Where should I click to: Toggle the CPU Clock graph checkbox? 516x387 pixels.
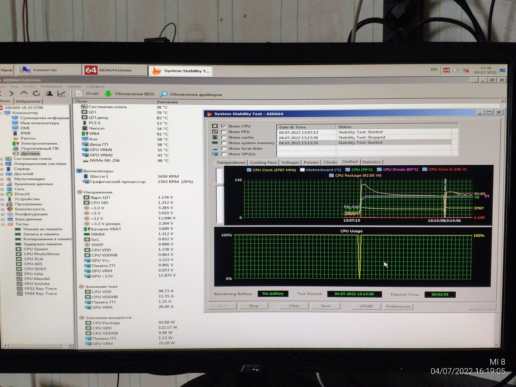click(249, 170)
